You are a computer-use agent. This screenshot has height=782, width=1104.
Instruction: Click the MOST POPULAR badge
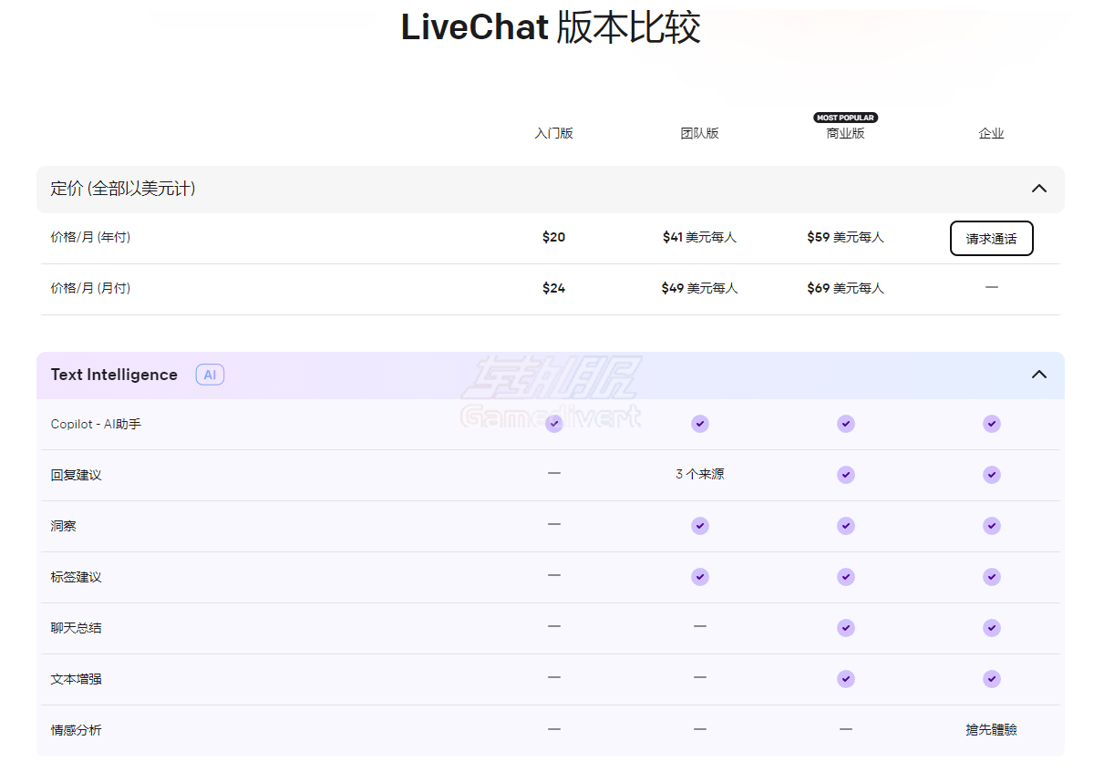[x=846, y=118]
